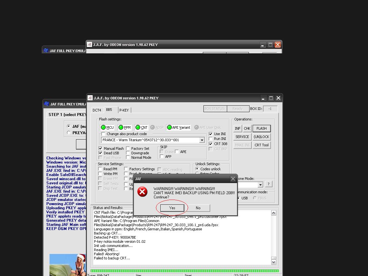Uncheck Manual Flash option
Screen dimensions: 368x276
coord(100,148)
